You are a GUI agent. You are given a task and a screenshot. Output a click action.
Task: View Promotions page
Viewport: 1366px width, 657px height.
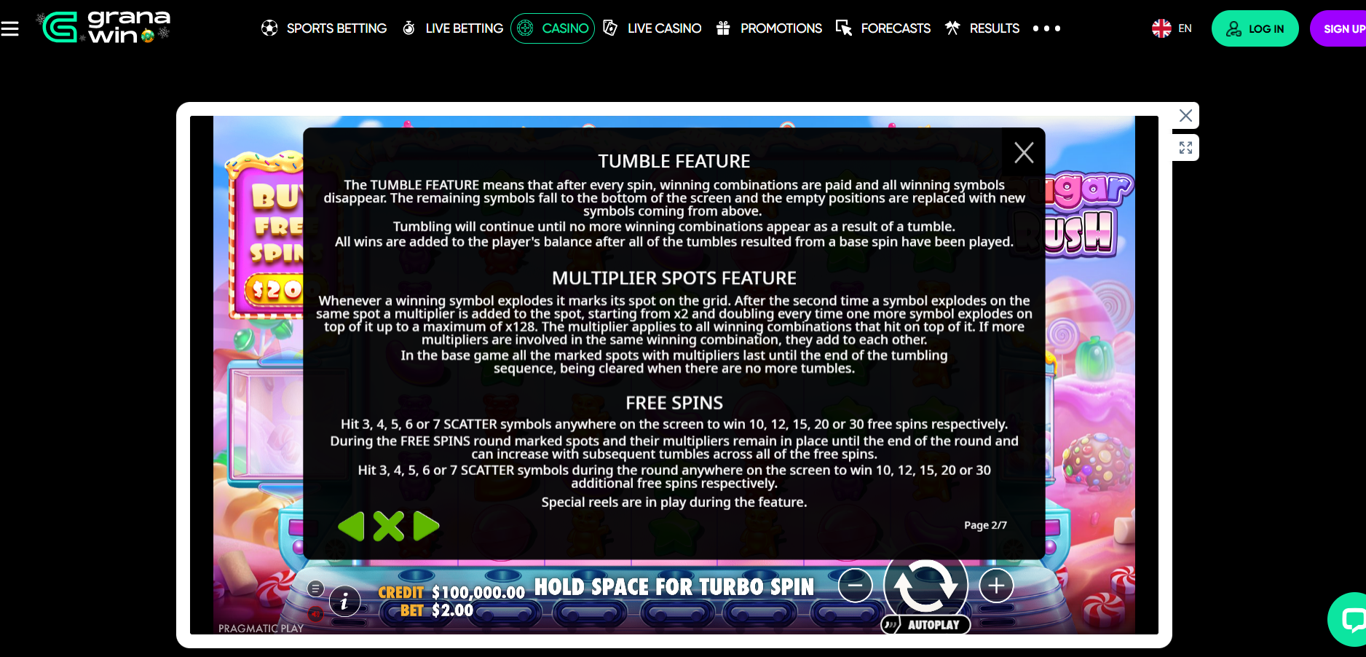pos(769,28)
